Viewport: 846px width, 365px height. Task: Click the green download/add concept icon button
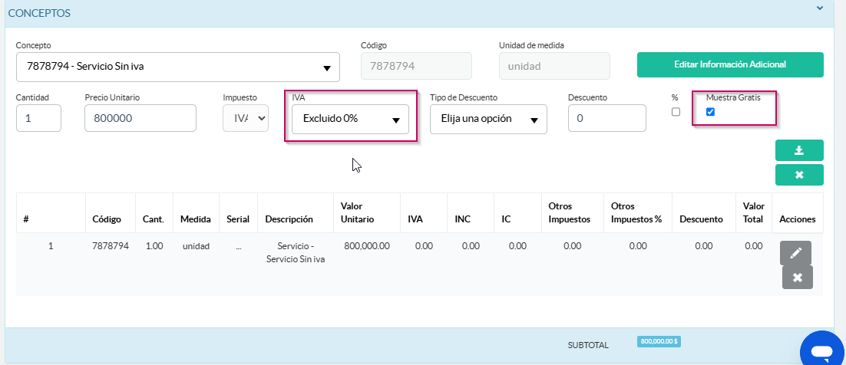[x=799, y=150]
